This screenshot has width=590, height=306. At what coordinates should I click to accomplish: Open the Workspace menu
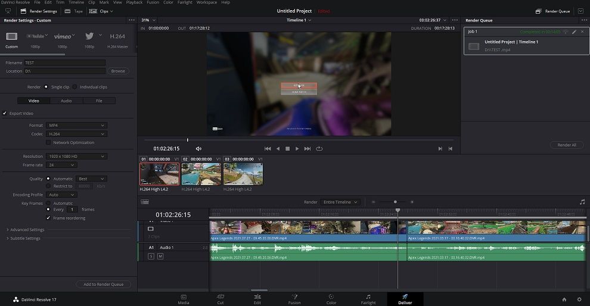pos(207,2)
